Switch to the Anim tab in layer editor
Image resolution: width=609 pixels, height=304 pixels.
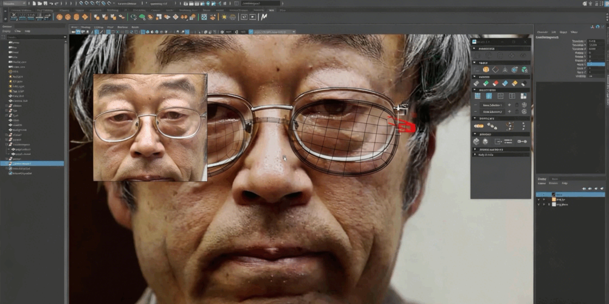click(555, 179)
